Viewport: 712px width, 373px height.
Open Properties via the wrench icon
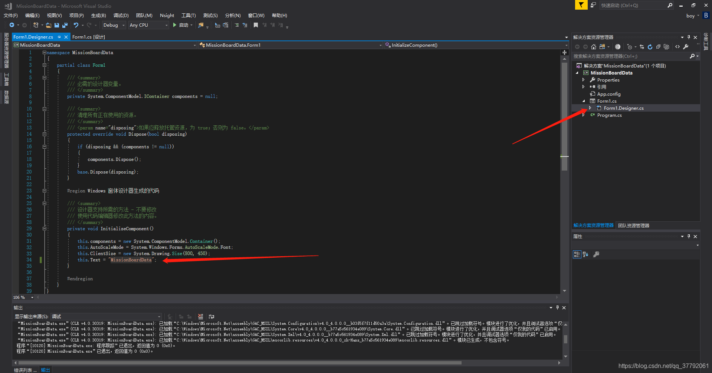686,47
